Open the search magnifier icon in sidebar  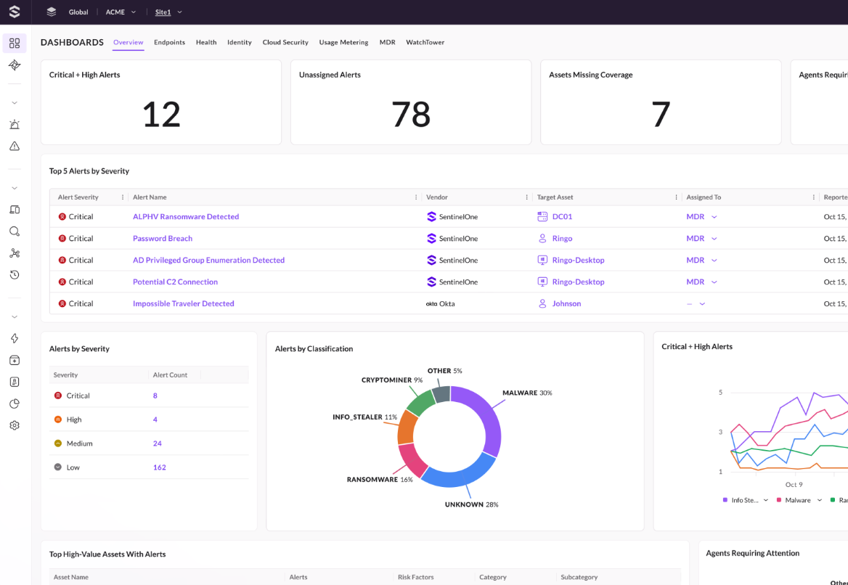[14, 231]
